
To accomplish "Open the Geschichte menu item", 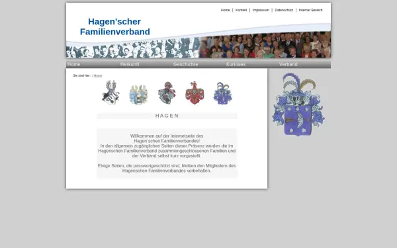I will (185, 64).
